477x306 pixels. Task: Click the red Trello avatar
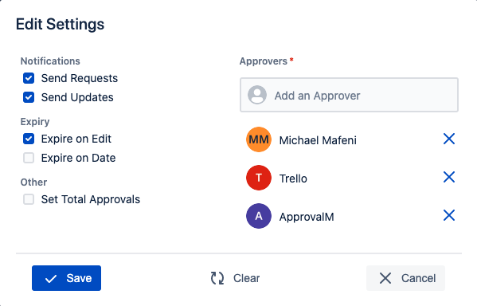(x=259, y=178)
